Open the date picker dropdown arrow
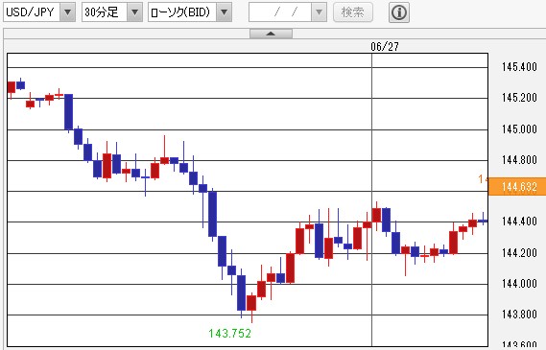Viewport: 546px width, 350px height. point(319,12)
